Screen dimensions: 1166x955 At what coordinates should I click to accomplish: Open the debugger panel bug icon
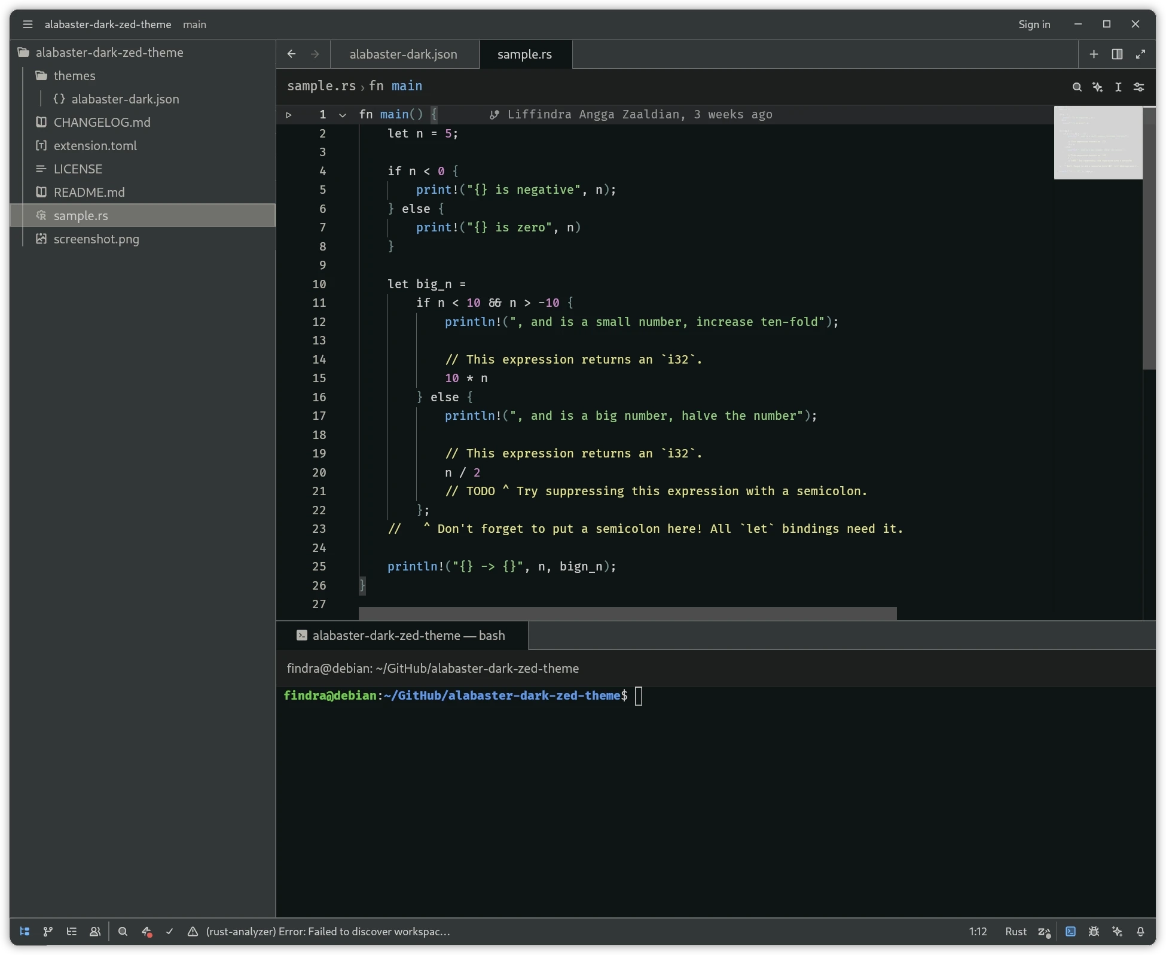point(1094,931)
